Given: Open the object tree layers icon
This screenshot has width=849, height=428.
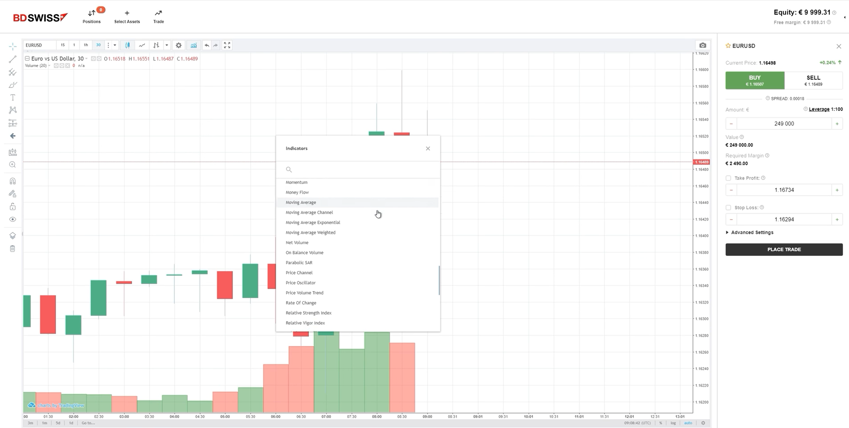Looking at the screenshot, I should (x=13, y=236).
